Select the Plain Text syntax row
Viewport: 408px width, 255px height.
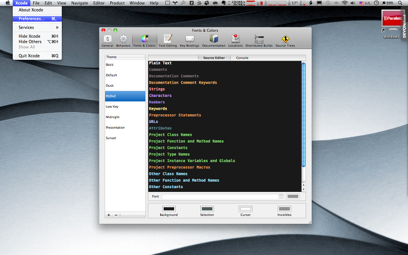[225, 63]
